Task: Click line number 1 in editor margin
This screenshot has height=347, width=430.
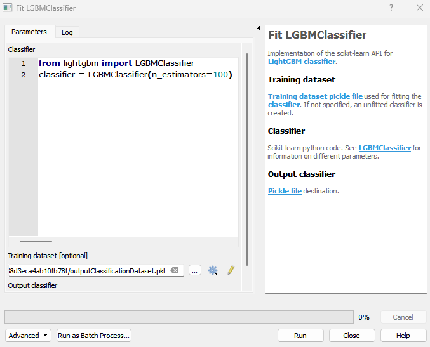Action: point(24,63)
